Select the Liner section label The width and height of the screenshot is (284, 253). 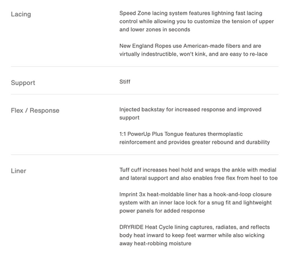[x=18, y=171]
